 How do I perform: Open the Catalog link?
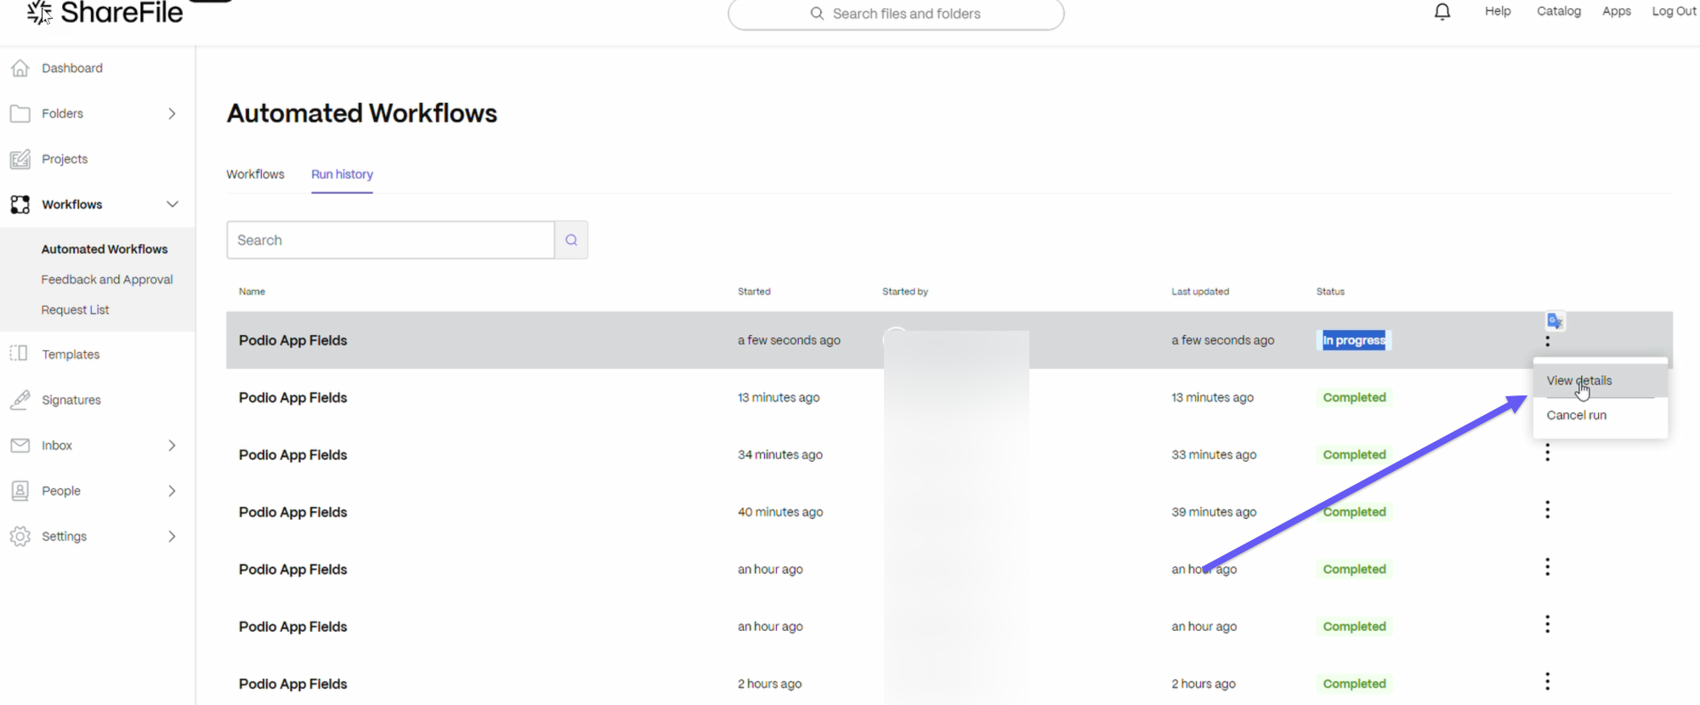click(1559, 11)
